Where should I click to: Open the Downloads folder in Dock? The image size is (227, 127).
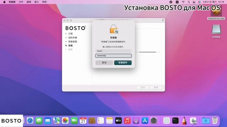(x=206, y=121)
